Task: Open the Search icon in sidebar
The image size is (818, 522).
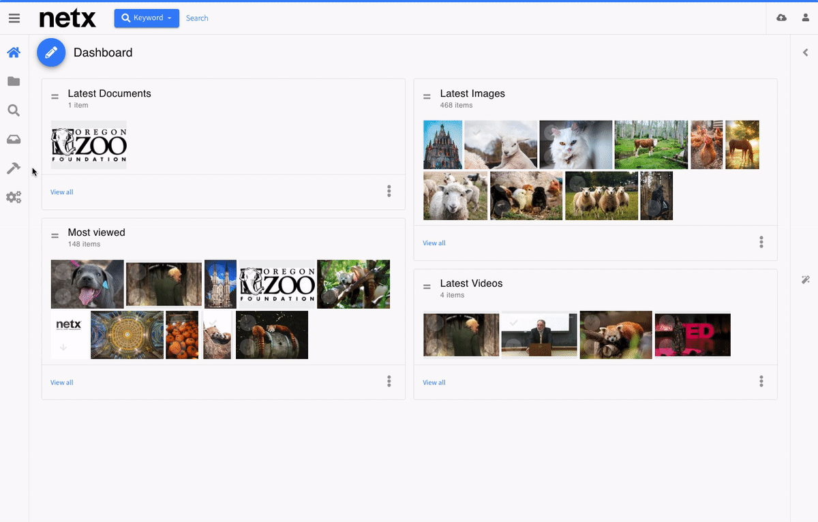Action: (14, 110)
